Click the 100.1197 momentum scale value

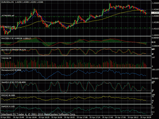(155, 70)
